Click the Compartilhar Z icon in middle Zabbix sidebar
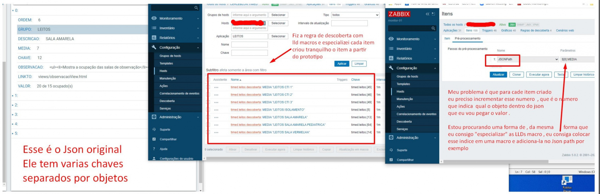 tap(154, 139)
